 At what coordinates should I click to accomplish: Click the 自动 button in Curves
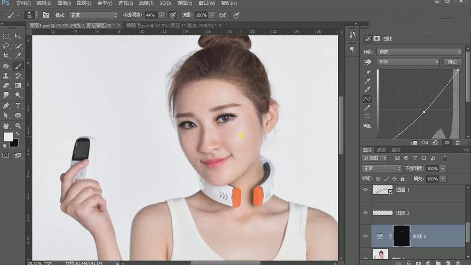452,62
